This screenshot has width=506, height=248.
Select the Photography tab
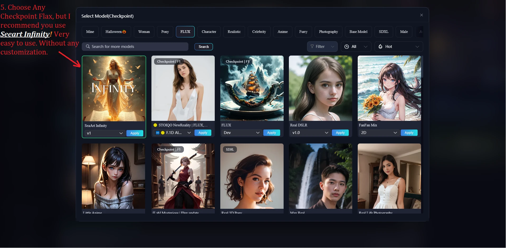328,32
